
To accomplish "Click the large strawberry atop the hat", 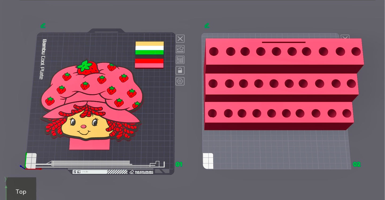I will coord(88,68).
